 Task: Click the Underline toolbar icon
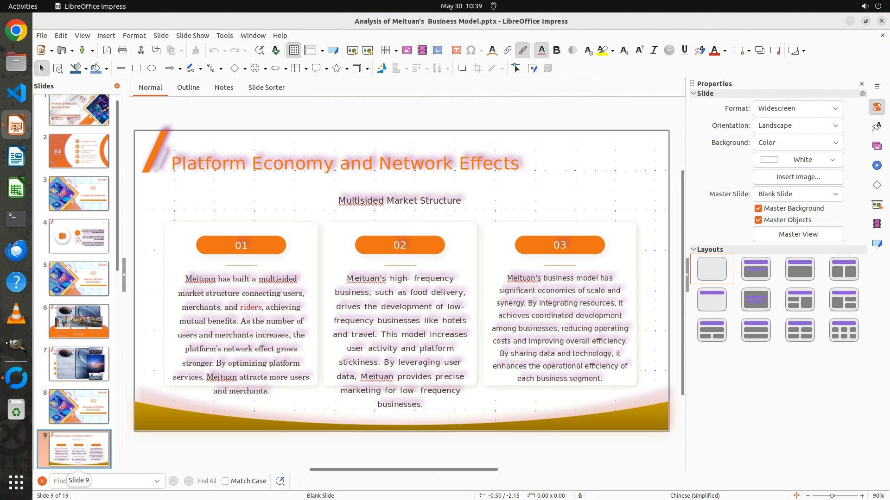[684, 50]
